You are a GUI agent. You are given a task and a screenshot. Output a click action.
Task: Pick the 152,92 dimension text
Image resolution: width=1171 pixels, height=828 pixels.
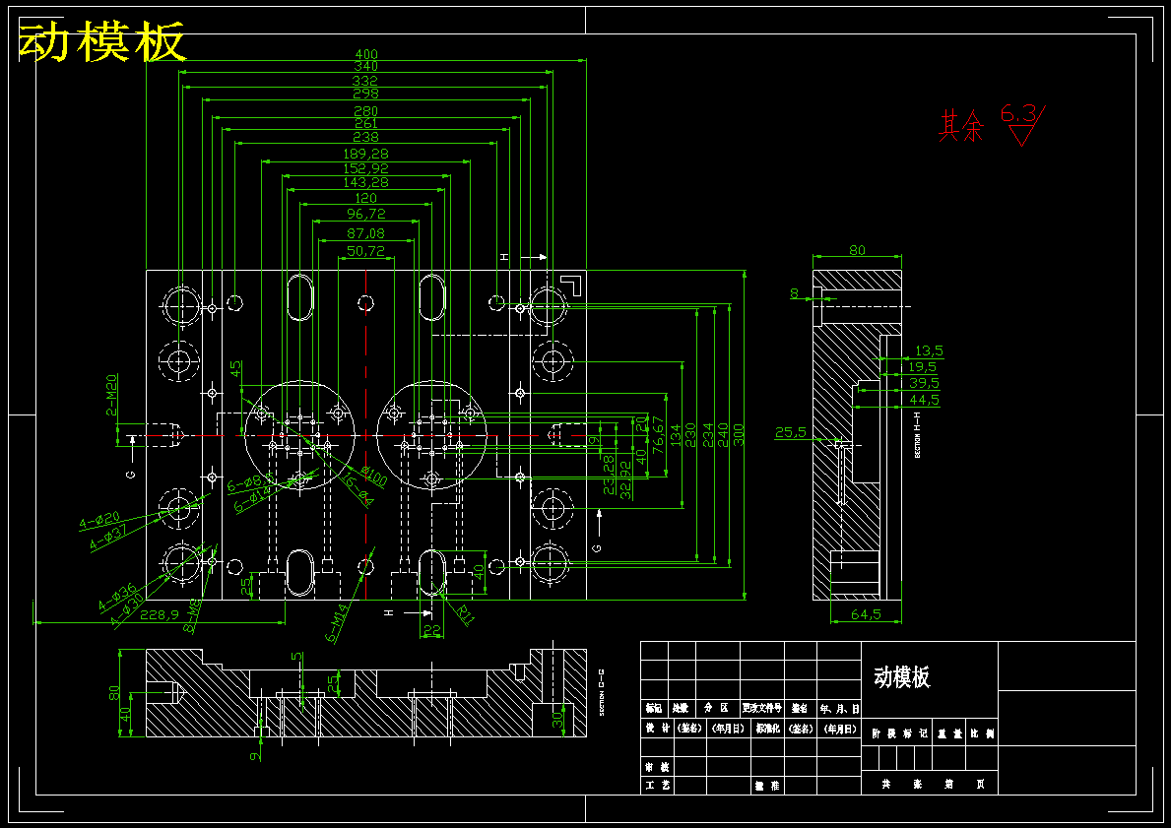(x=366, y=169)
